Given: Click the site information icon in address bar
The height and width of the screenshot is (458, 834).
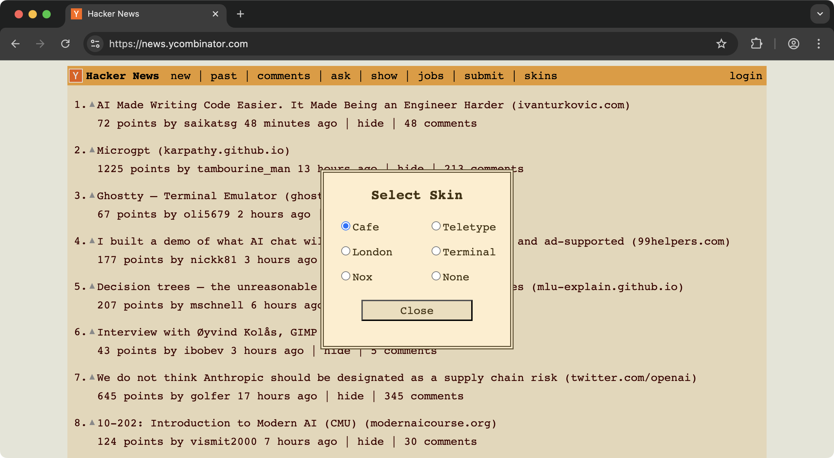Looking at the screenshot, I should (95, 44).
